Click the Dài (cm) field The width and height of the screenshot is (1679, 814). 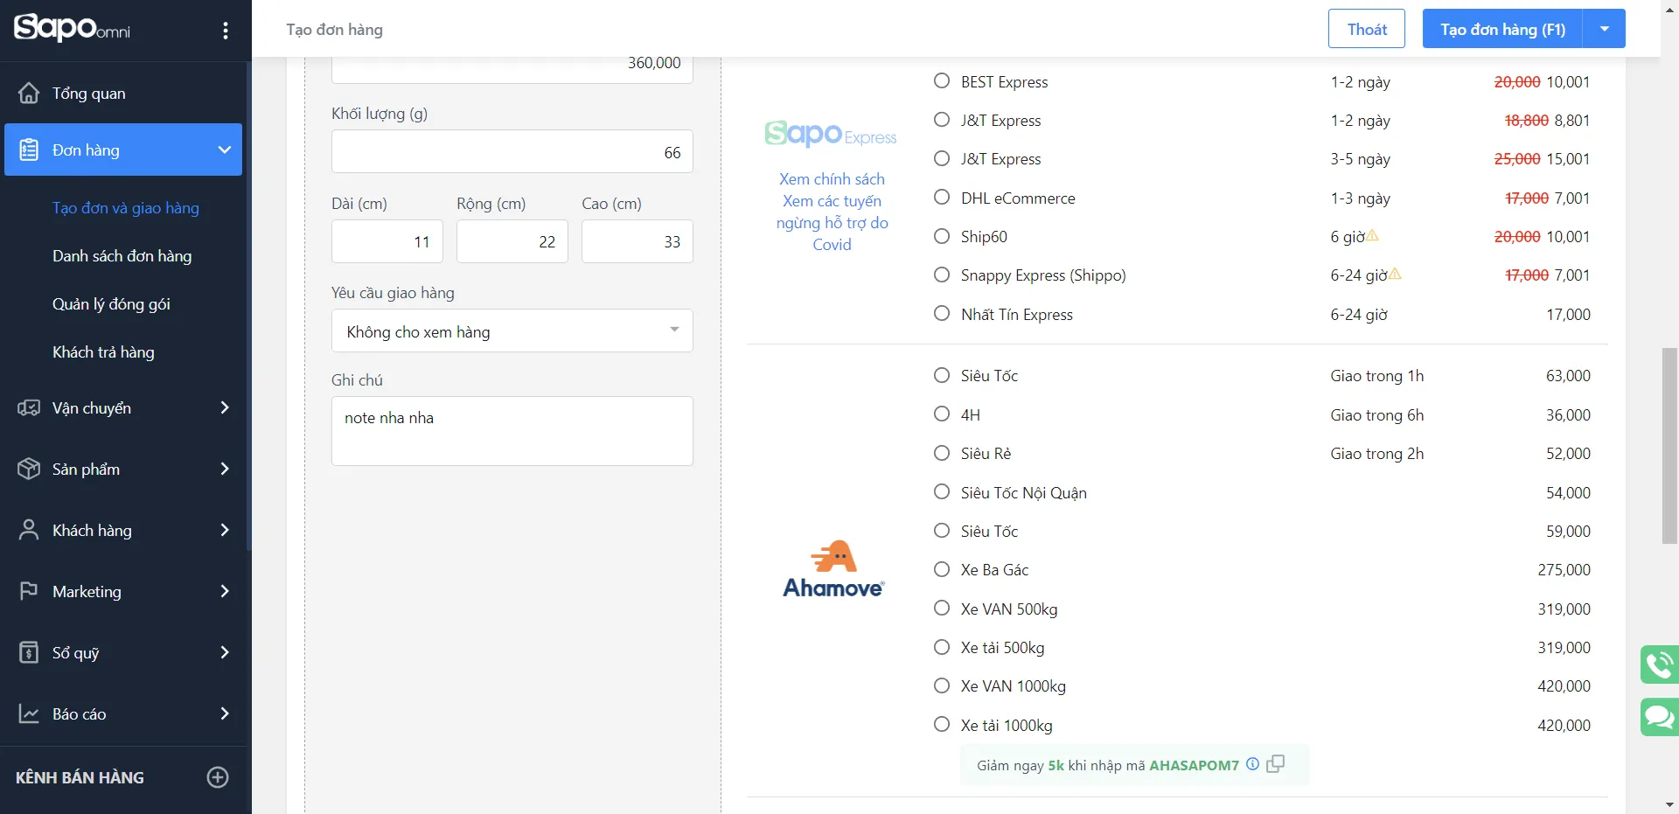coord(387,241)
